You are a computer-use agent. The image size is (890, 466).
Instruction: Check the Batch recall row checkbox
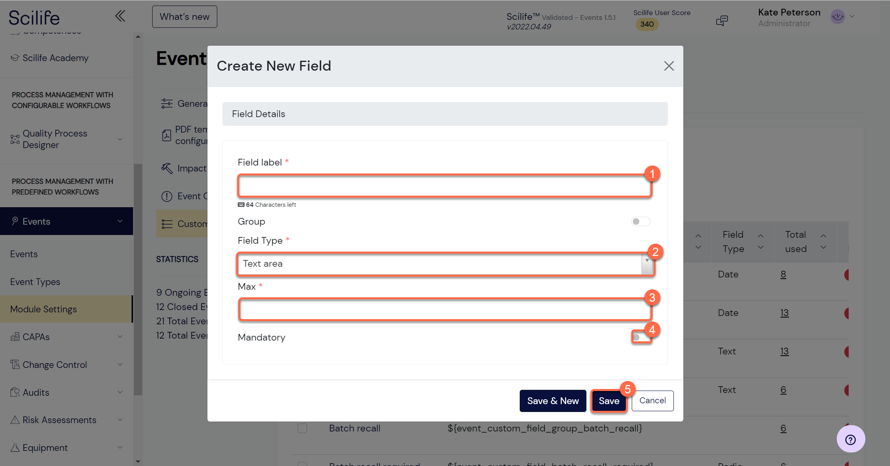(302, 428)
